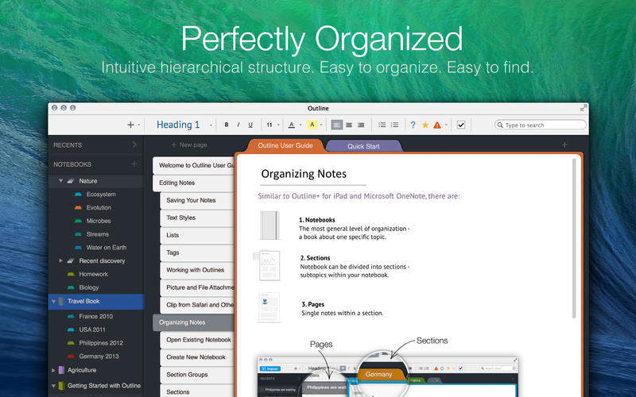Open the Clip from Safari page
Screen dimensions: 636x397
tap(197, 305)
